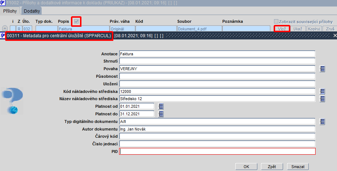The height and width of the screenshot is (171, 337).
Task: Open value list for Název nákladového střediska
Action: tap(322, 99)
